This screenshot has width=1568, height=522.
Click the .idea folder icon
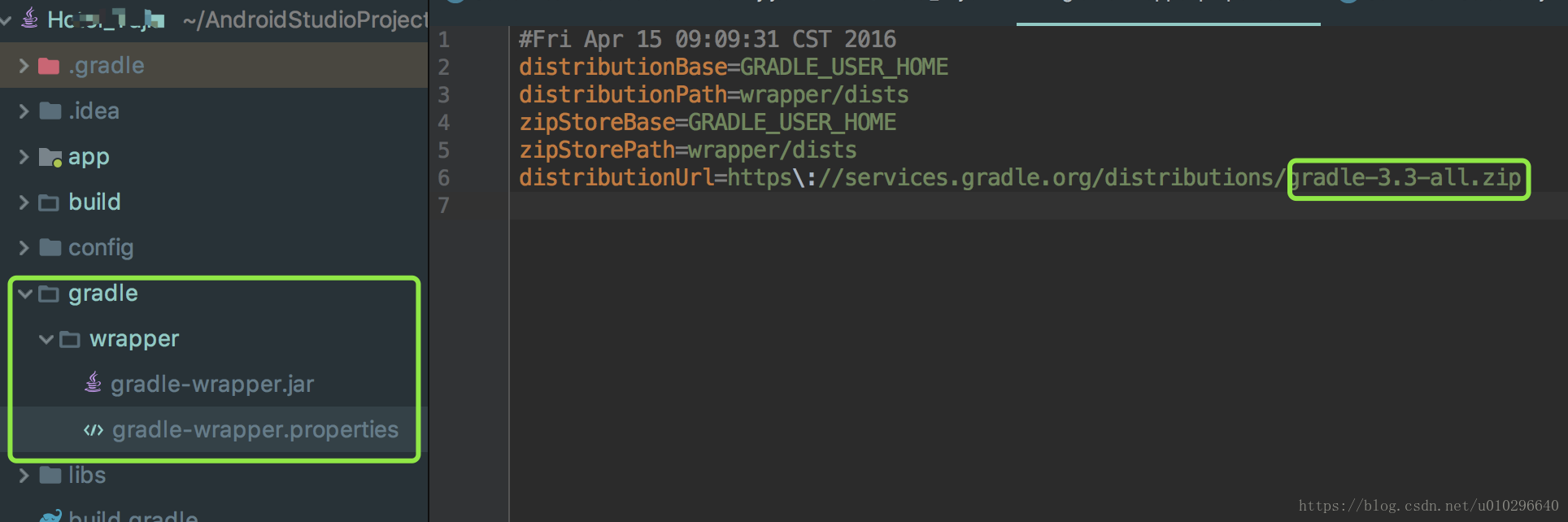pos(50,111)
